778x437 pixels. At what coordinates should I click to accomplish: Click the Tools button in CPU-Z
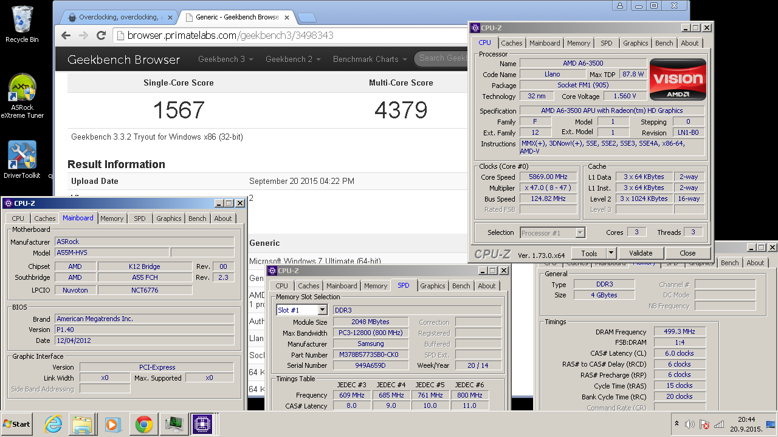tap(589, 253)
